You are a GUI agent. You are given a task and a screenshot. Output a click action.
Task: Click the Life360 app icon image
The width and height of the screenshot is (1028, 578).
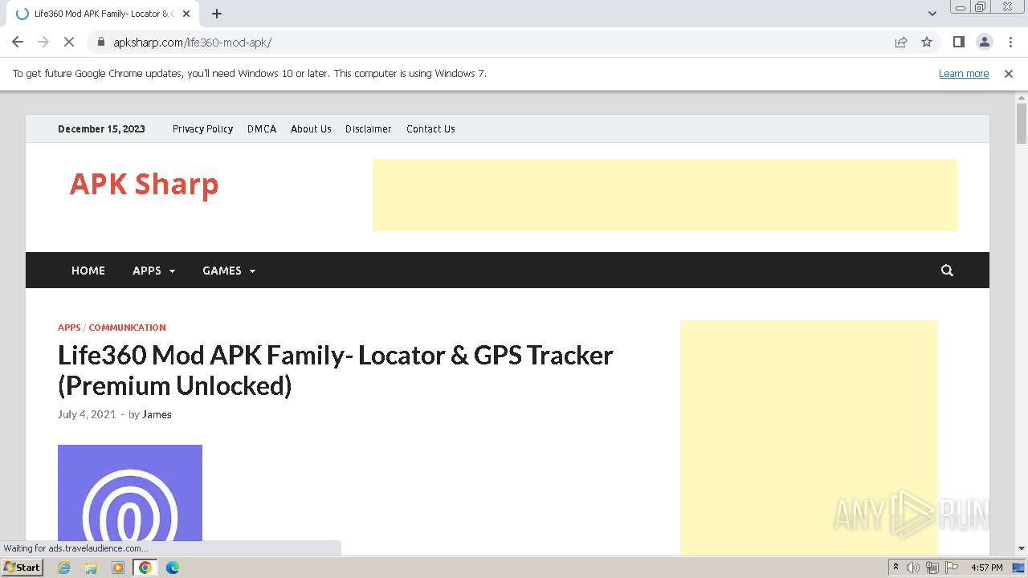(x=130, y=493)
